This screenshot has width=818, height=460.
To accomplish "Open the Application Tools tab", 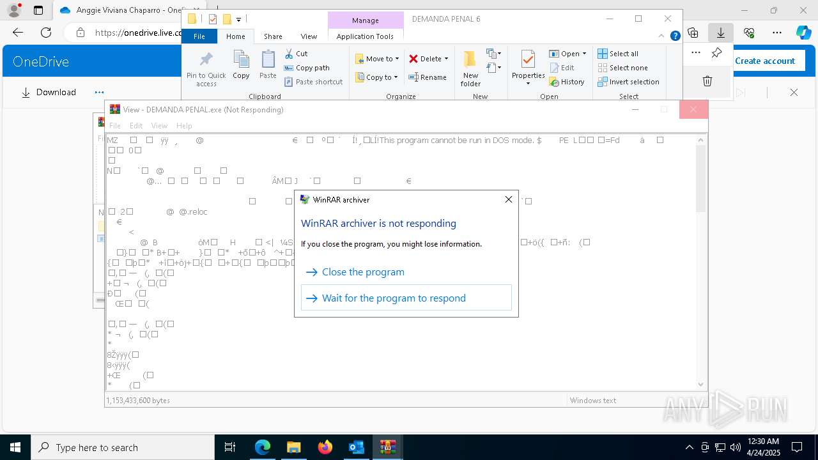I will tap(365, 36).
